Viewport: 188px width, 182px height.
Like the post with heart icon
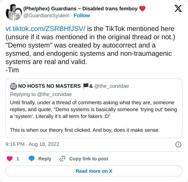click(10, 159)
